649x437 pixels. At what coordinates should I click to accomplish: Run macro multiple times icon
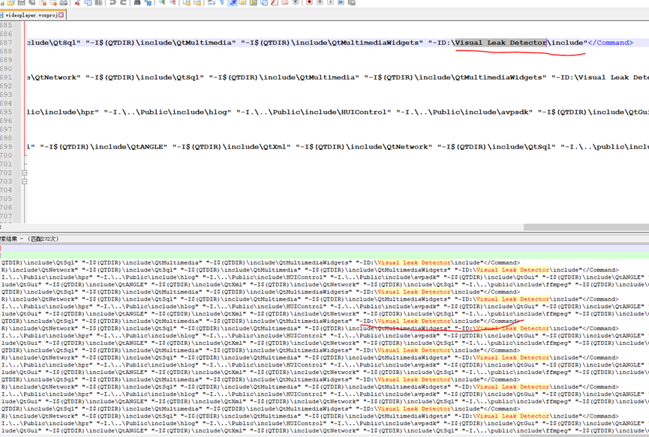(x=341, y=2)
